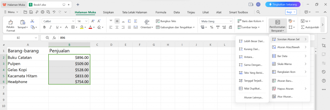Click the save icon in quick toolbar
Image resolution: width=330 pixels, height=110 pixels.
point(31,12)
